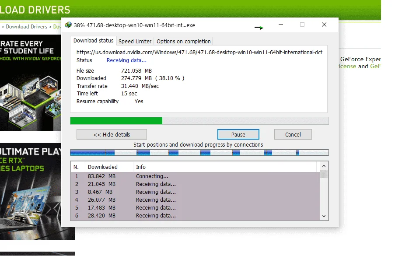Click the Resume capability Yes value
This screenshot has width=416, height=277.
pos(139,102)
